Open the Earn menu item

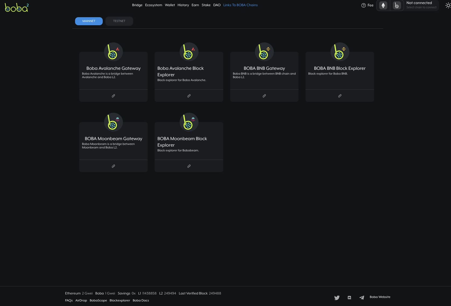coord(195,5)
